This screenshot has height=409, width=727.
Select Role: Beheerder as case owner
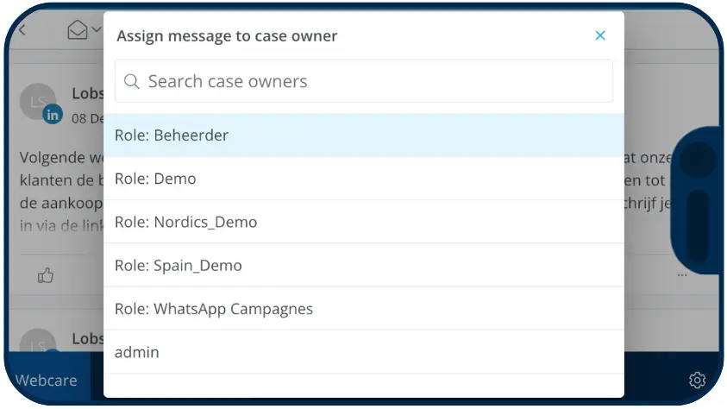tap(363, 135)
